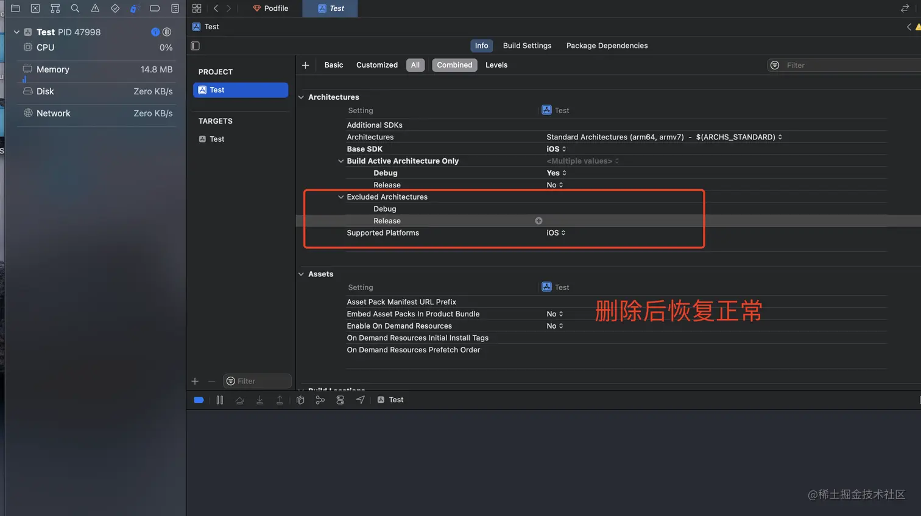The width and height of the screenshot is (921, 516).
Task: Switch to Levels view mode
Action: pyautogui.click(x=496, y=65)
